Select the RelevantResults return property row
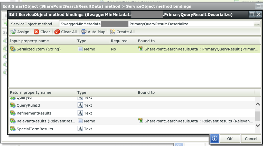263x146 pixels. (x=132, y=121)
